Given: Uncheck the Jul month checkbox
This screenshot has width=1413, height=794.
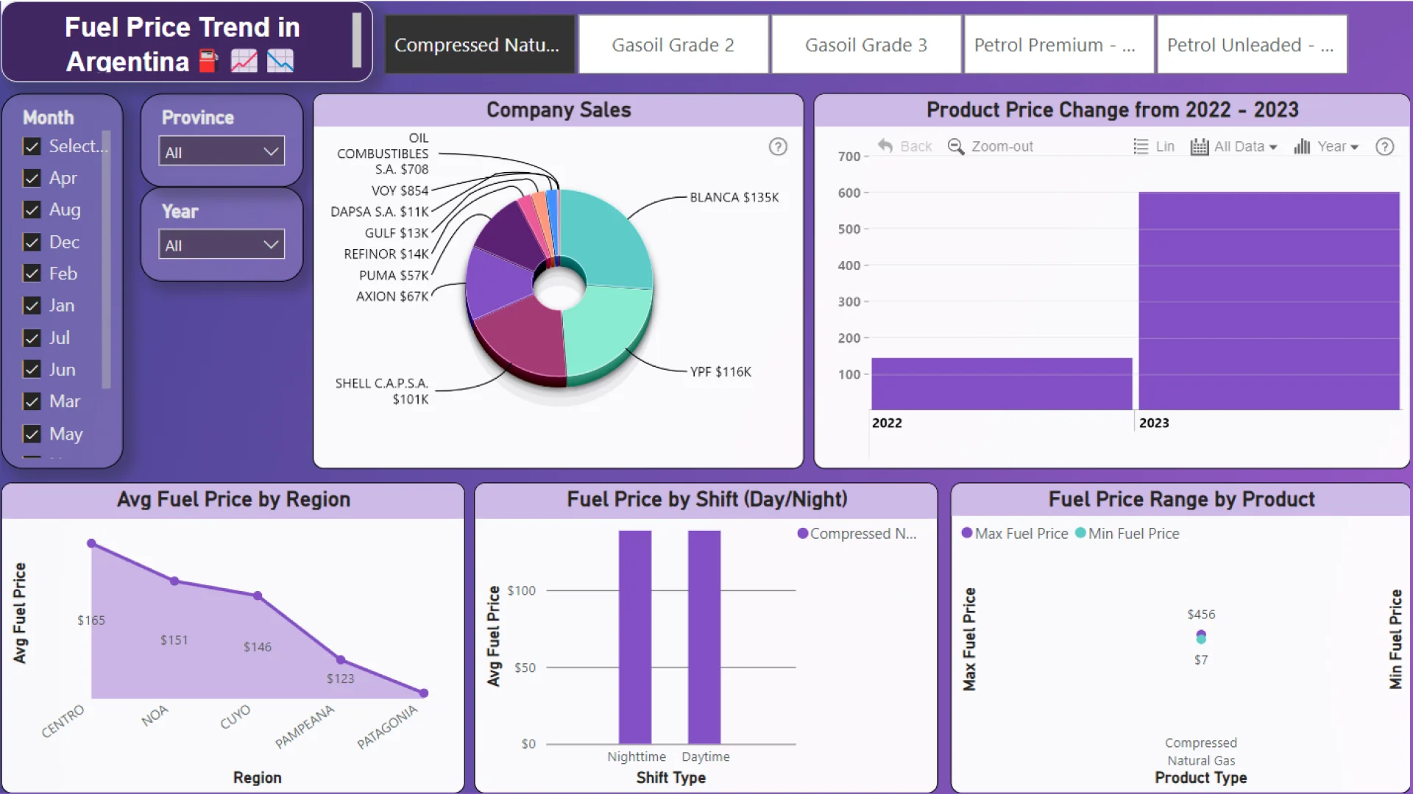Looking at the screenshot, I should tap(32, 338).
